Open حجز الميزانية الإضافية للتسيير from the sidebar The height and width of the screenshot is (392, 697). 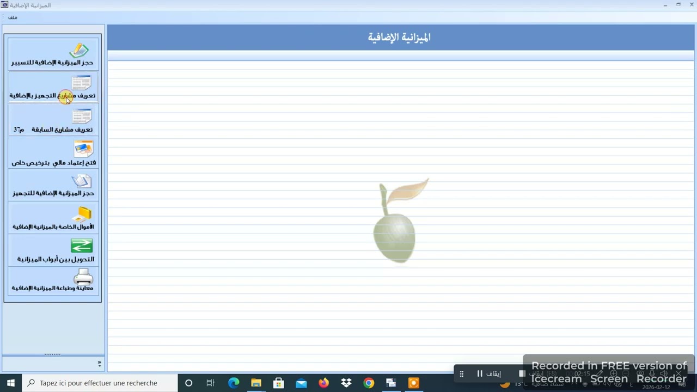pyautogui.click(x=53, y=54)
